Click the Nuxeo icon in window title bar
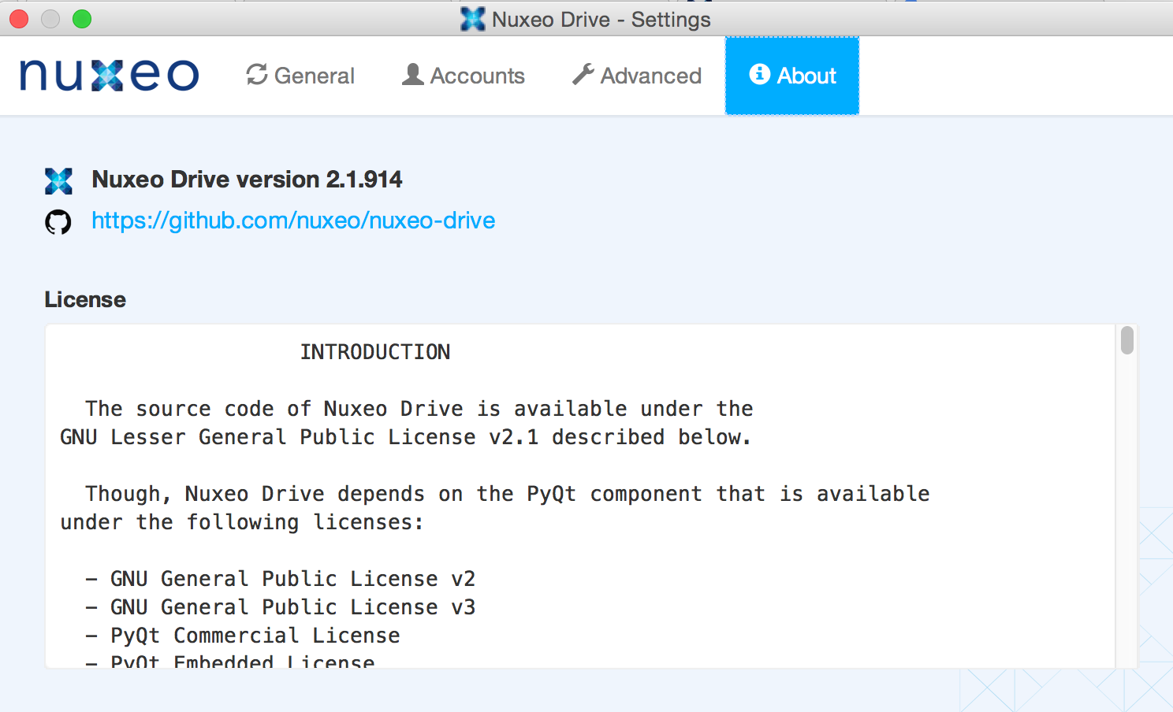The image size is (1173, 712). (x=473, y=19)
